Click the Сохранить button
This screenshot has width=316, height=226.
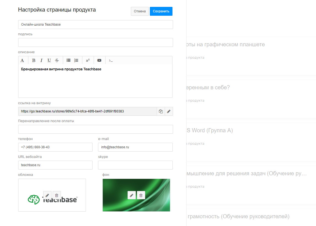tap(161, 11)
